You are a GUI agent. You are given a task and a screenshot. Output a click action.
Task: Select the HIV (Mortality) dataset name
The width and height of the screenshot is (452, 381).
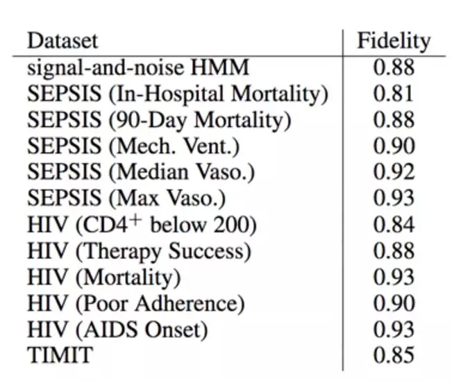[104, 277]
